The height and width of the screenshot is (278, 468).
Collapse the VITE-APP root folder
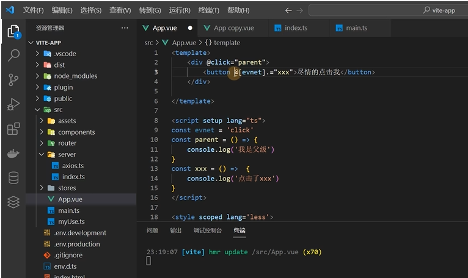(31, 43)
